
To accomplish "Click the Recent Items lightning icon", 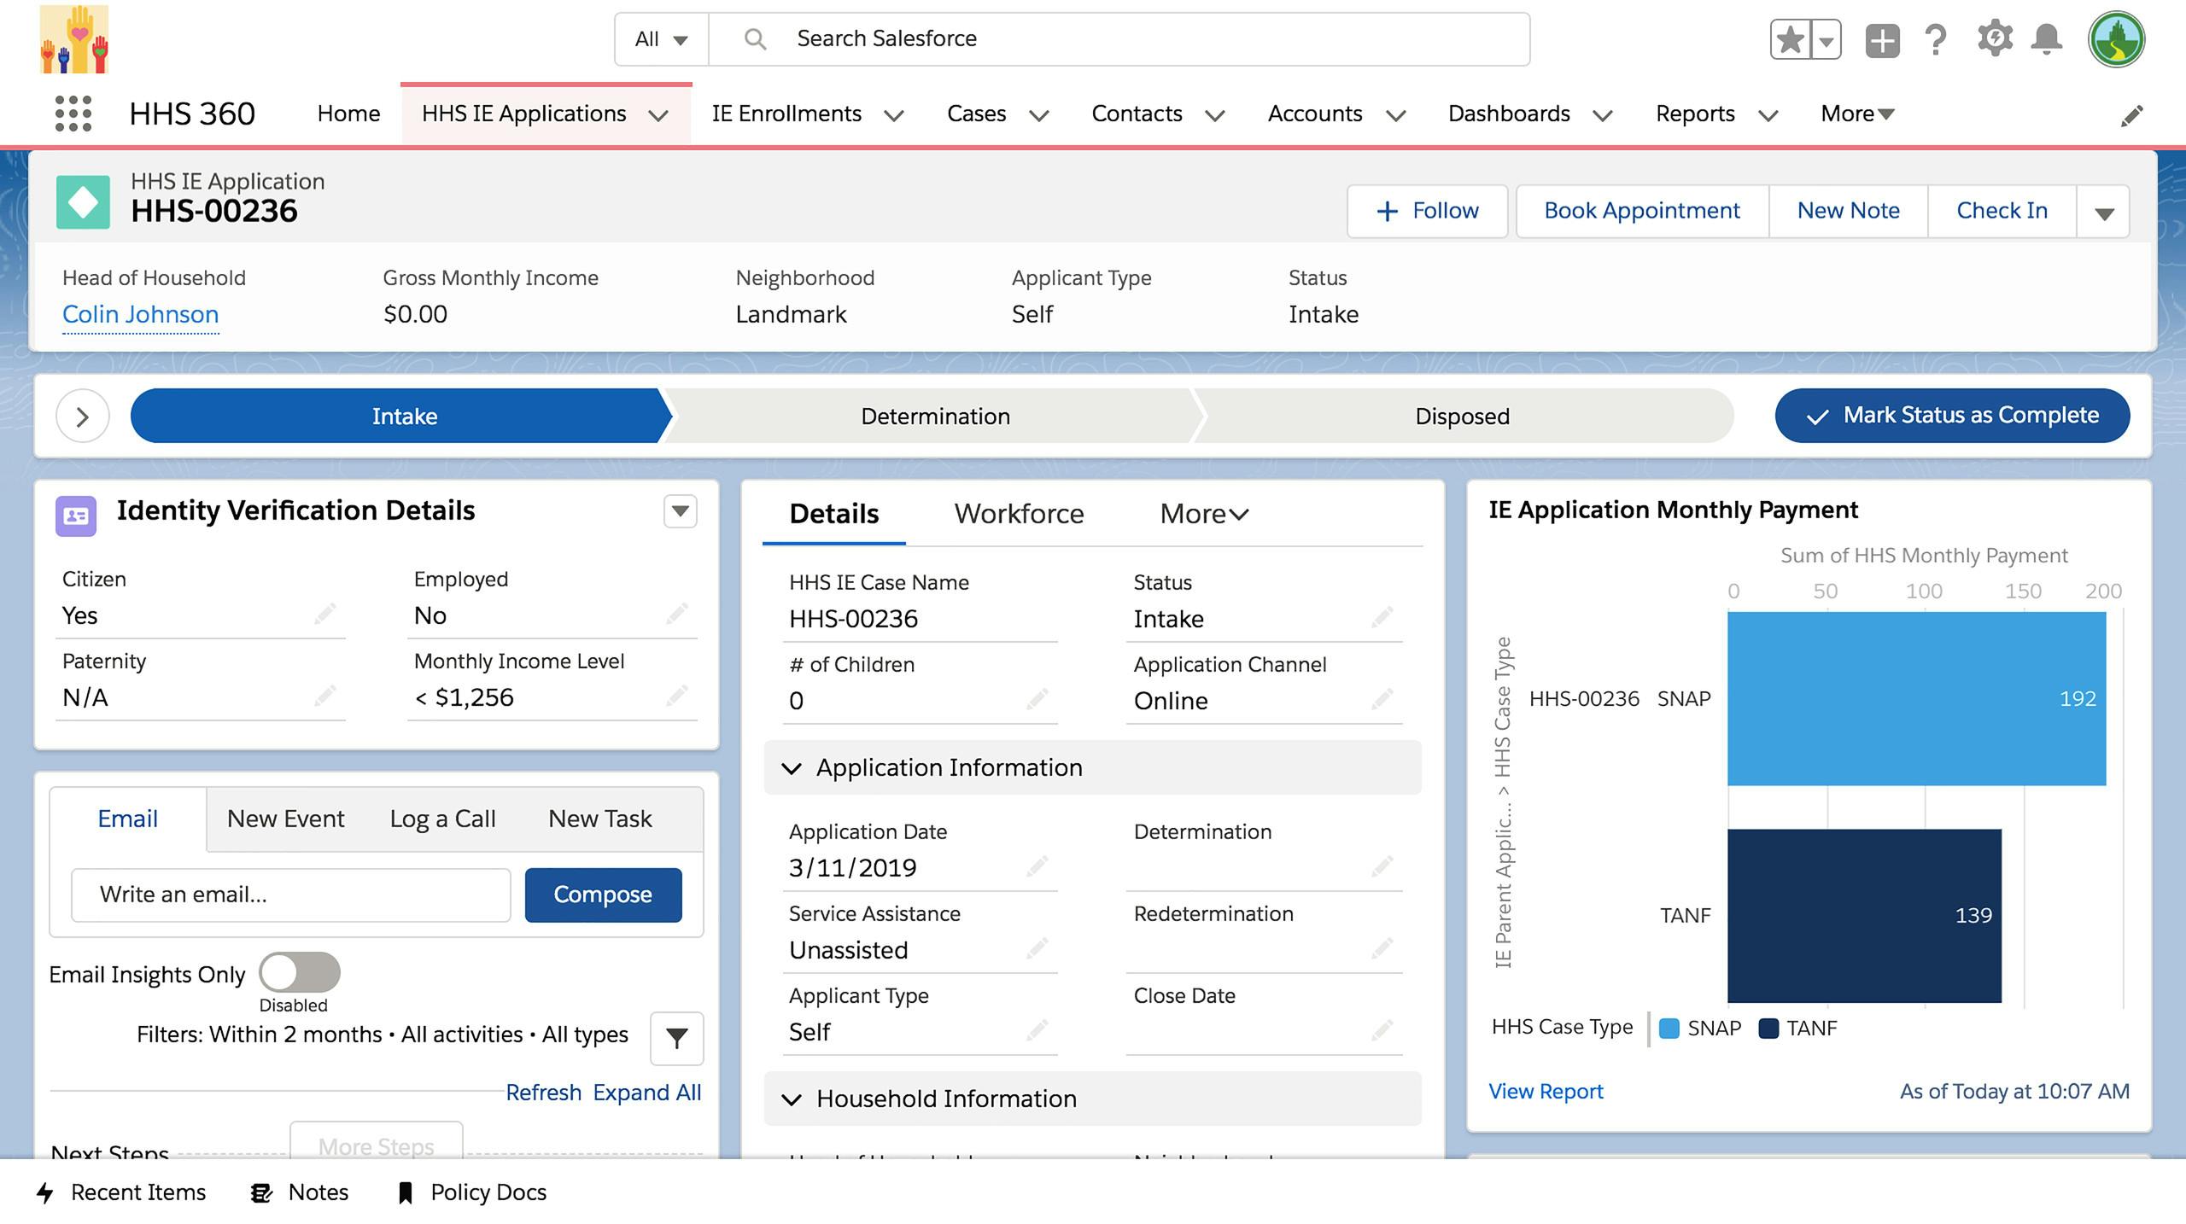I will [46, 1192].
